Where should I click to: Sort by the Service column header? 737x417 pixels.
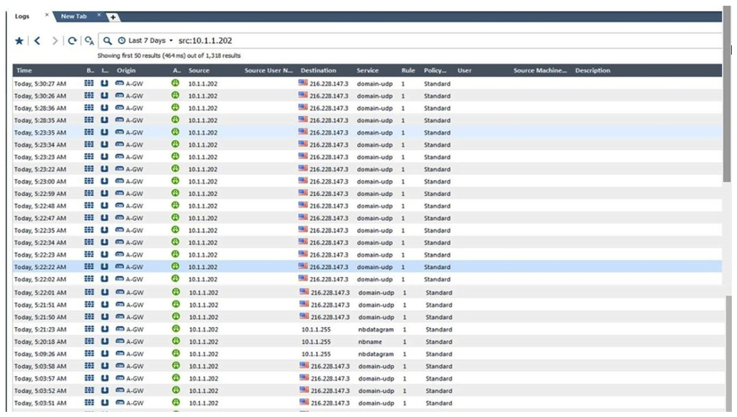(367, 71)
